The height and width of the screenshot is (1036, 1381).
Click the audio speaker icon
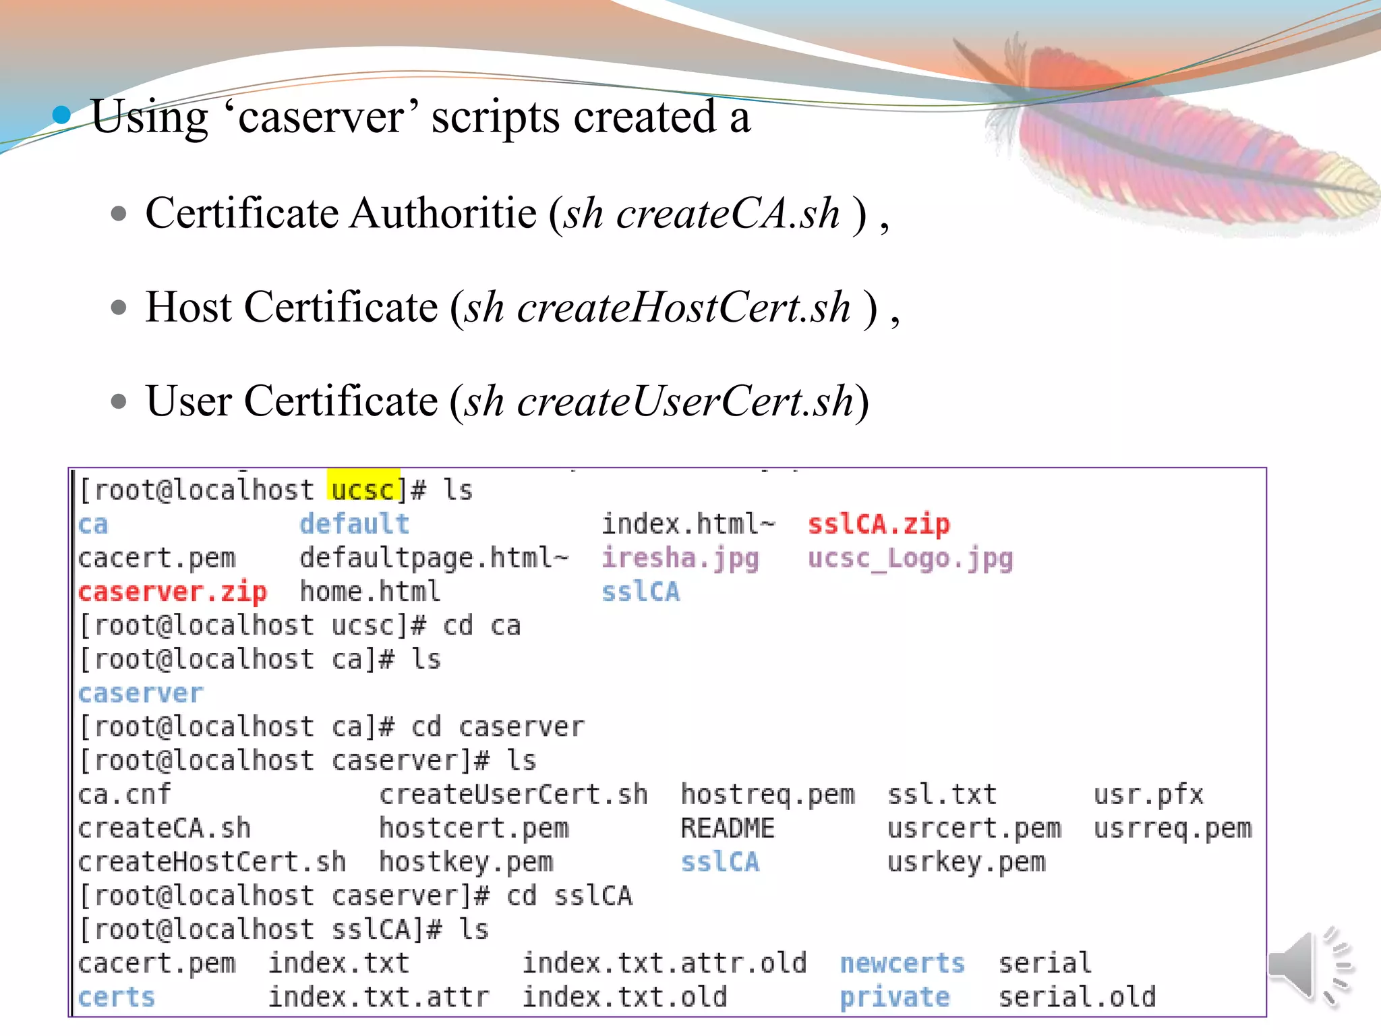pos(1310,967)
